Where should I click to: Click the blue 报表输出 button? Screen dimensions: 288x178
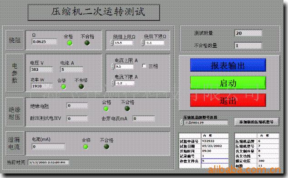click(x=228, y=65)
